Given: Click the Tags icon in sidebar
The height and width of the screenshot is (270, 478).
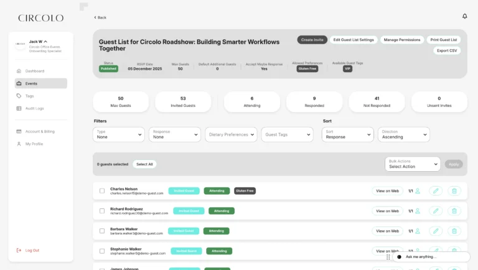Looking at the screenshot, I should [x=19, y=96].
